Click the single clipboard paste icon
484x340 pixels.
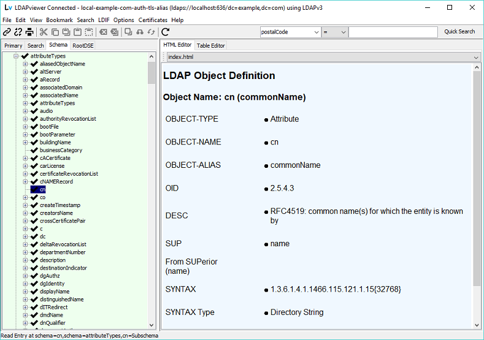77,32
